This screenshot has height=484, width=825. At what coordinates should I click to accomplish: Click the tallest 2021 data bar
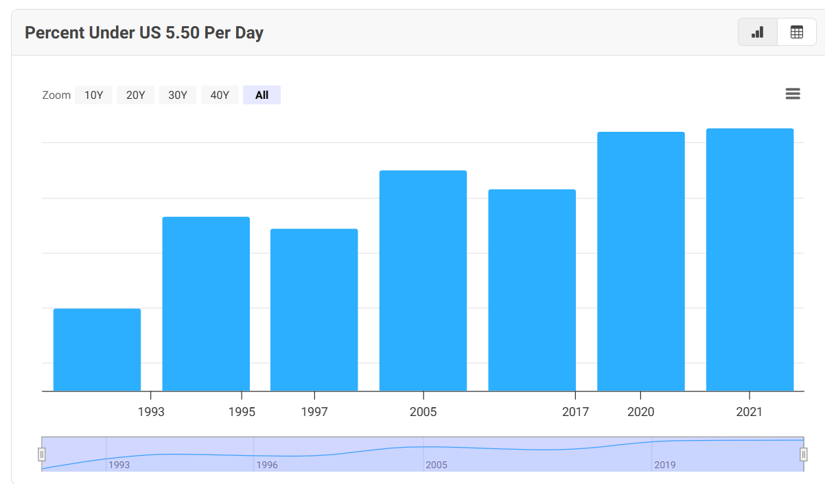750,260
